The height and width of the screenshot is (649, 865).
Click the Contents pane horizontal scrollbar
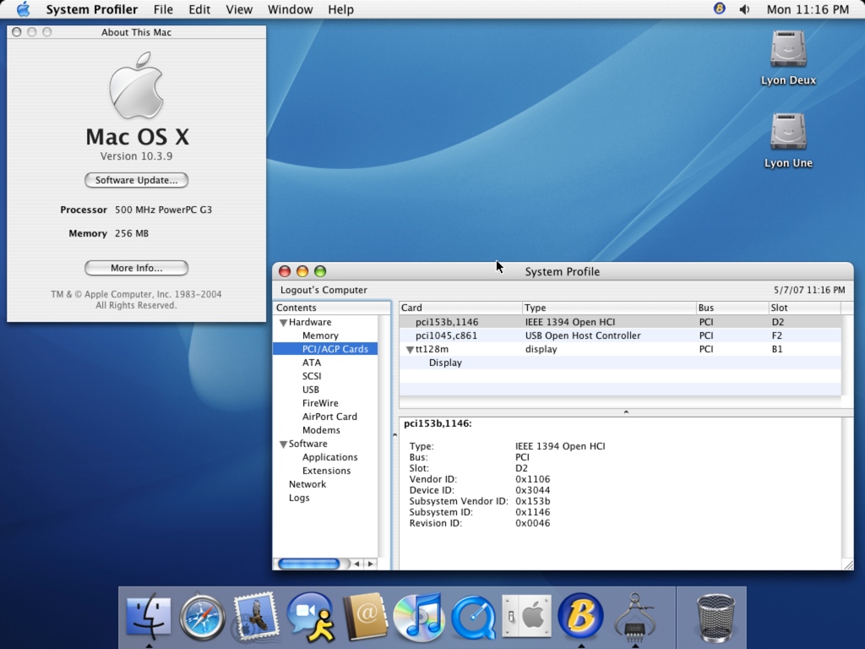point(309,564)
